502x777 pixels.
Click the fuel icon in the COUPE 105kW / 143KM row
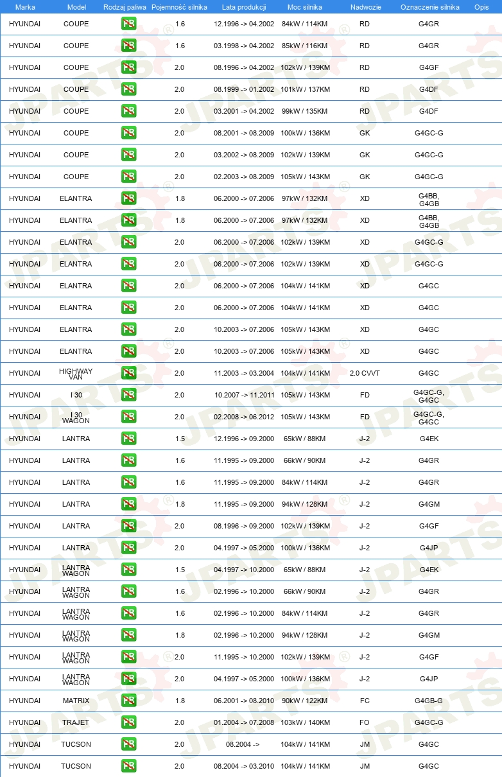pos(128,177)
